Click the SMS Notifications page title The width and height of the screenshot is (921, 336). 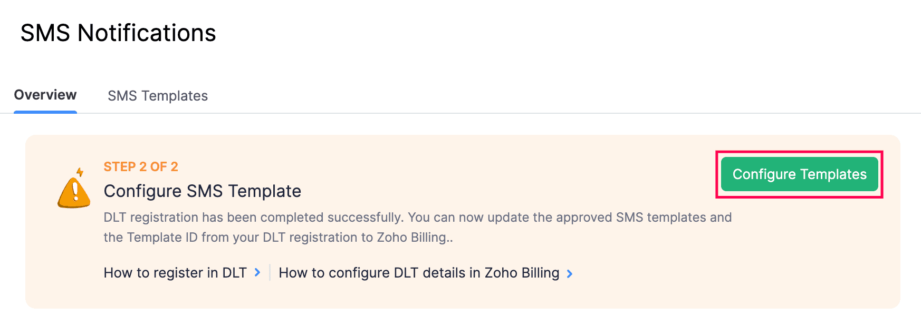(x=118, y=33)
